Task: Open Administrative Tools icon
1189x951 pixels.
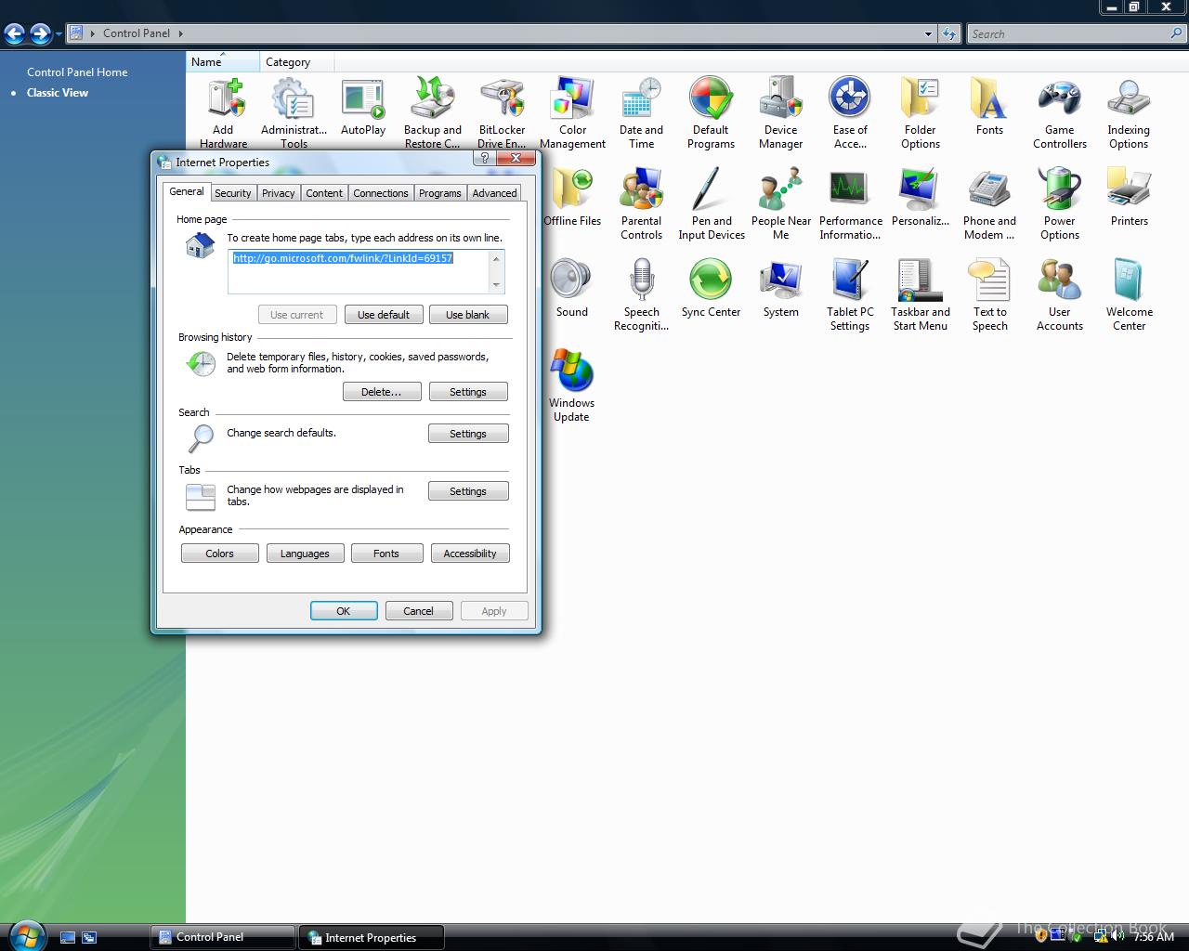Action: (x=294, y=112)
